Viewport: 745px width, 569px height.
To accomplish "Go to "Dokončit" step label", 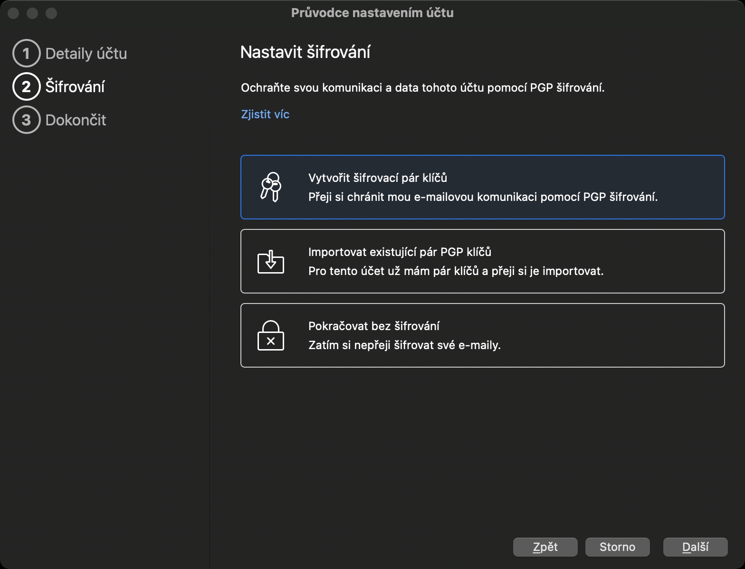I will point(76,120).
